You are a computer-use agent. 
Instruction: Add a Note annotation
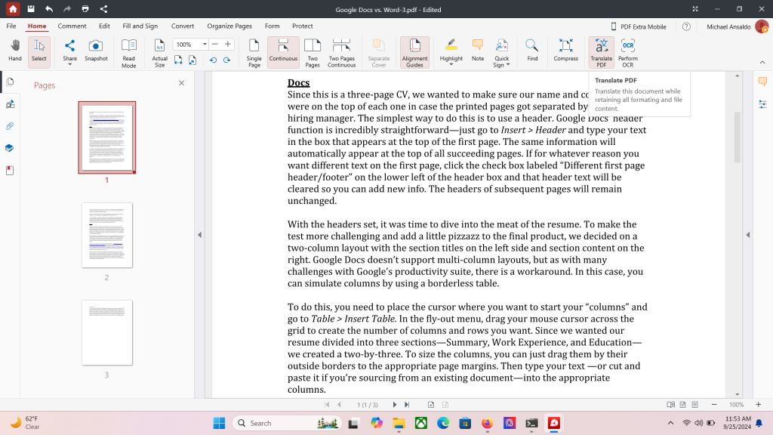(478, 51)
